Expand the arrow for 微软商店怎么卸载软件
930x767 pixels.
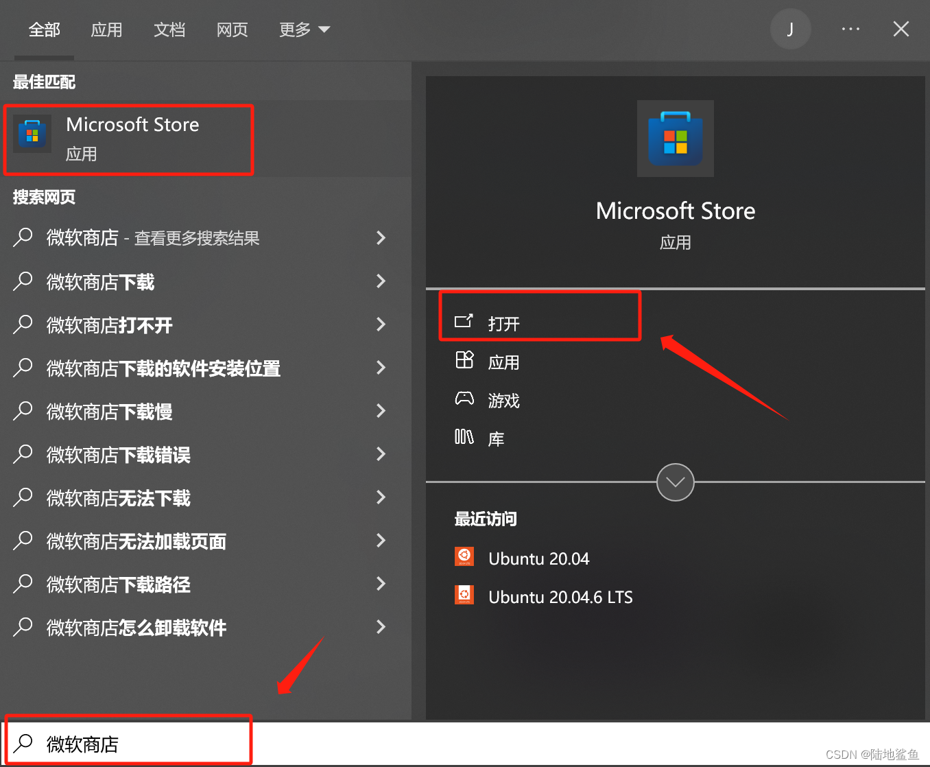(381, 626)
